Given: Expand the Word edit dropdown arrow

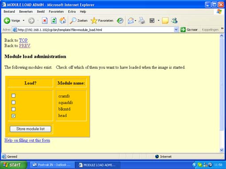Looking at the screenshot, I should [159, 20].
